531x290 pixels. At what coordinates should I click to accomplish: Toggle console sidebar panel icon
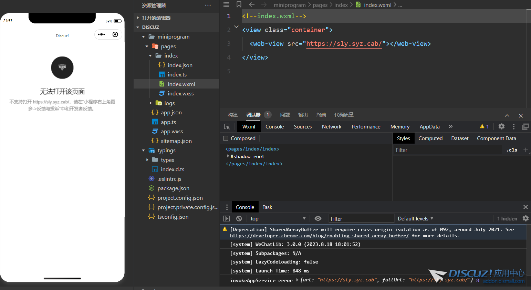[227, 219]
